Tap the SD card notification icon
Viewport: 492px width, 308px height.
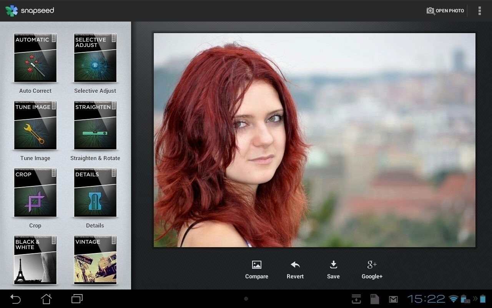click(374, 299)
